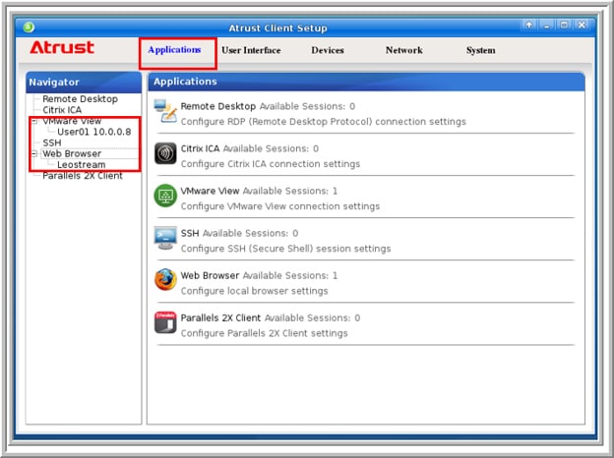This screenshot has height=458, width=614.
Task: Open the SSH heading link
Action: pos(190,233)
